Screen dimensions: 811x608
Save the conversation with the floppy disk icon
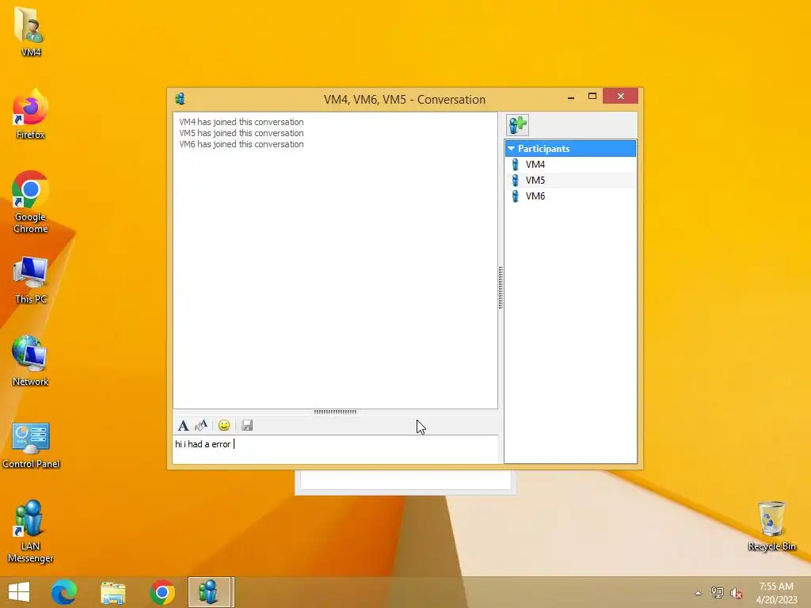(247, 425)
